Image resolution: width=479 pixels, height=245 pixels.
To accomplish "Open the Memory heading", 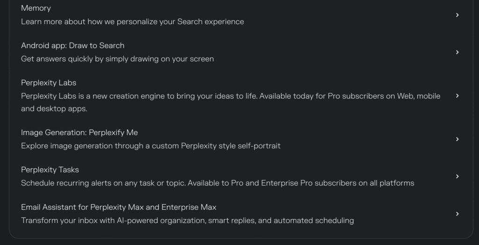I will point(36,8).
